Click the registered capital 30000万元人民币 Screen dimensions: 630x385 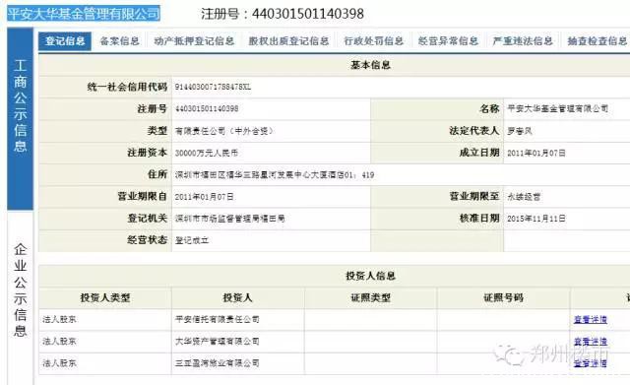[207, 154]
